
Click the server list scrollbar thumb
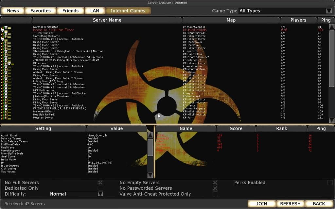pos(332,58)
